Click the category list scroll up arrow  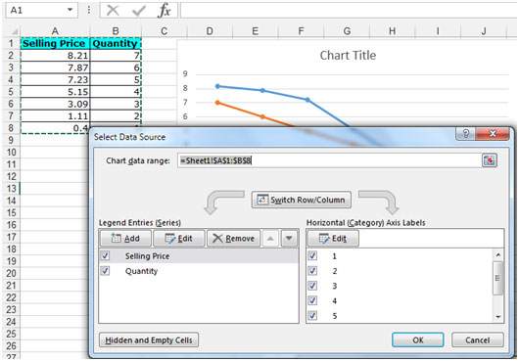[498, 255]
